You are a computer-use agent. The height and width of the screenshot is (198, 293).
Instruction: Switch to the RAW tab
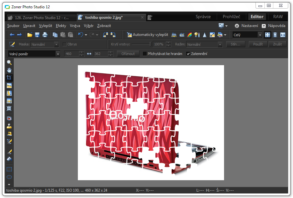[x=278, y=17]
